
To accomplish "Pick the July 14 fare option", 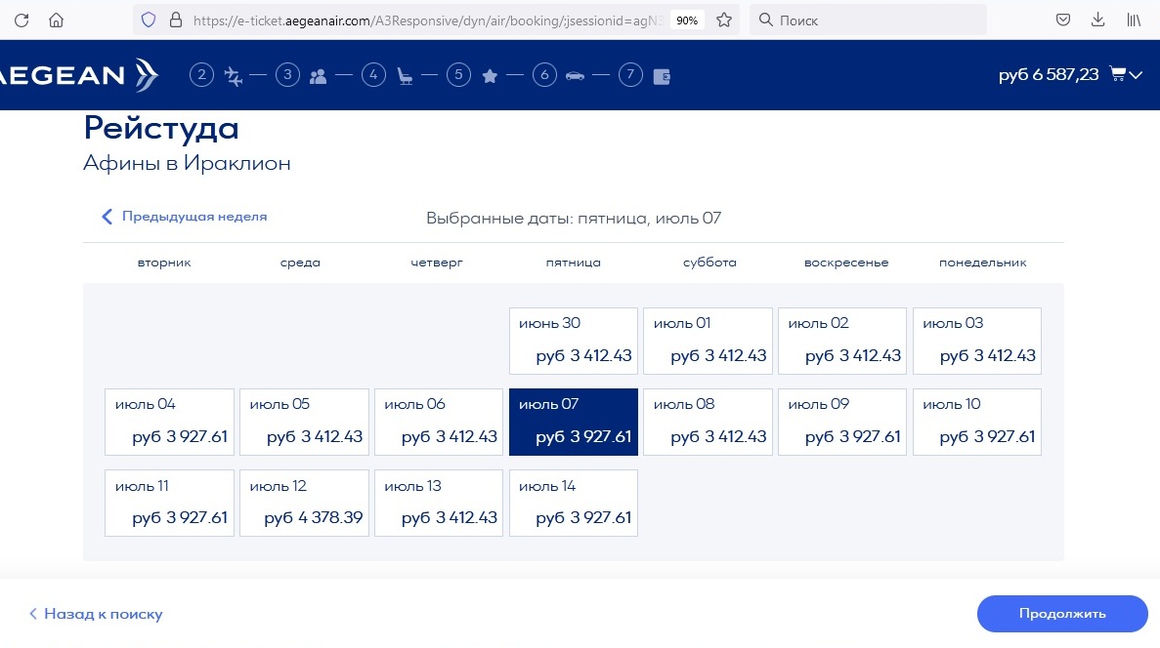I will click(x=574, y=503).
